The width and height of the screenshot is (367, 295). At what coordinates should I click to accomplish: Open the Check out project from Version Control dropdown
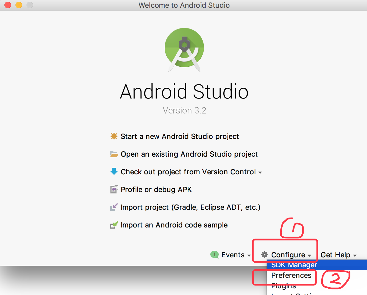[260, 172]
